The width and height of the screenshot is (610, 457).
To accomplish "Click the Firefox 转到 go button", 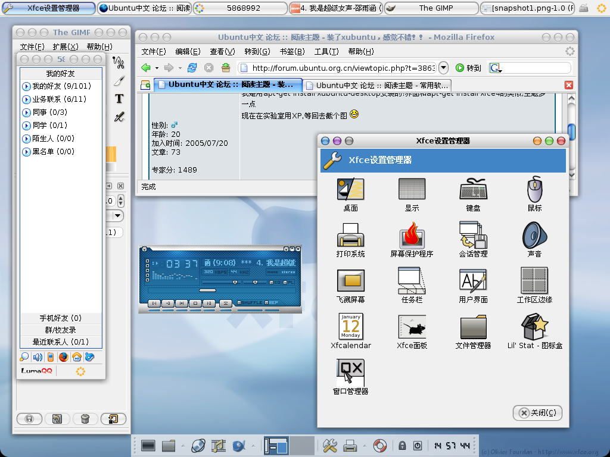I will point(468,68).
